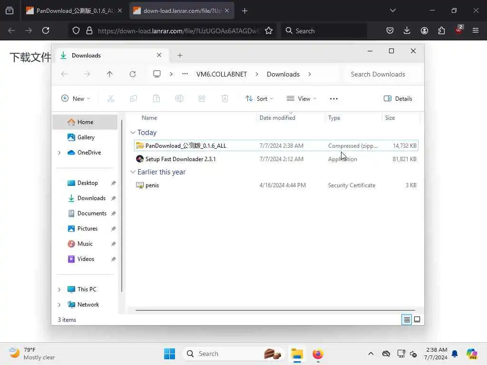Click VM6.COLLABNET breadcrumb in address bar
Viewport: 487px width, 365px height.
click(x=222, y=74)
